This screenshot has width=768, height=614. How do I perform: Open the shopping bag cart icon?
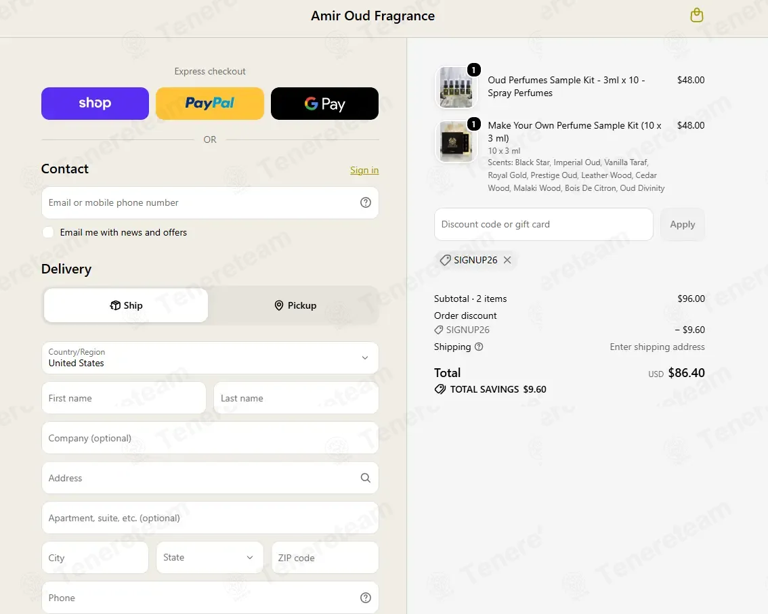[x=696, y=15]
